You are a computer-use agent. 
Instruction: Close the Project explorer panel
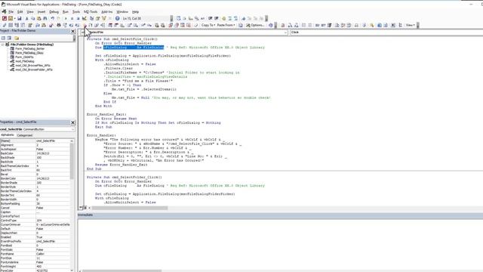[x=73, y=31]
